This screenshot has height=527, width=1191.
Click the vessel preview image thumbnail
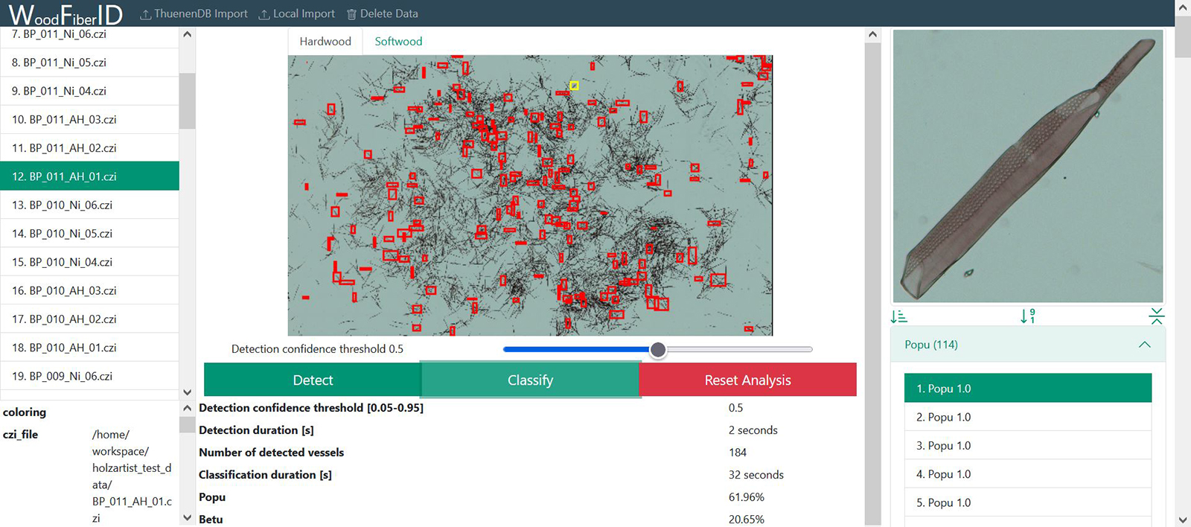(1027, 166)
